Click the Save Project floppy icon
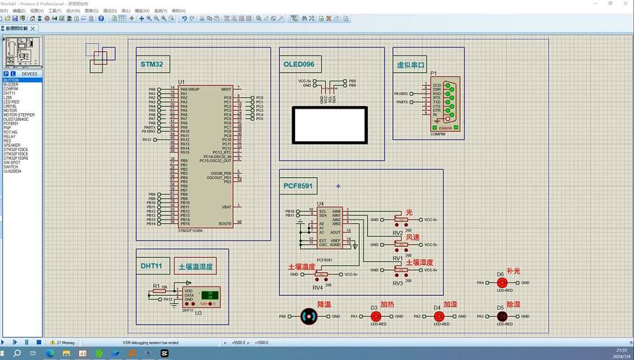This screenshot has height=360, width=634. click(15, 18)
